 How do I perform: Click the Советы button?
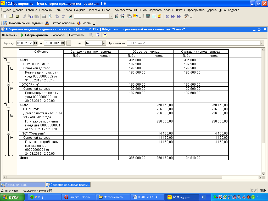pos(84,23)
